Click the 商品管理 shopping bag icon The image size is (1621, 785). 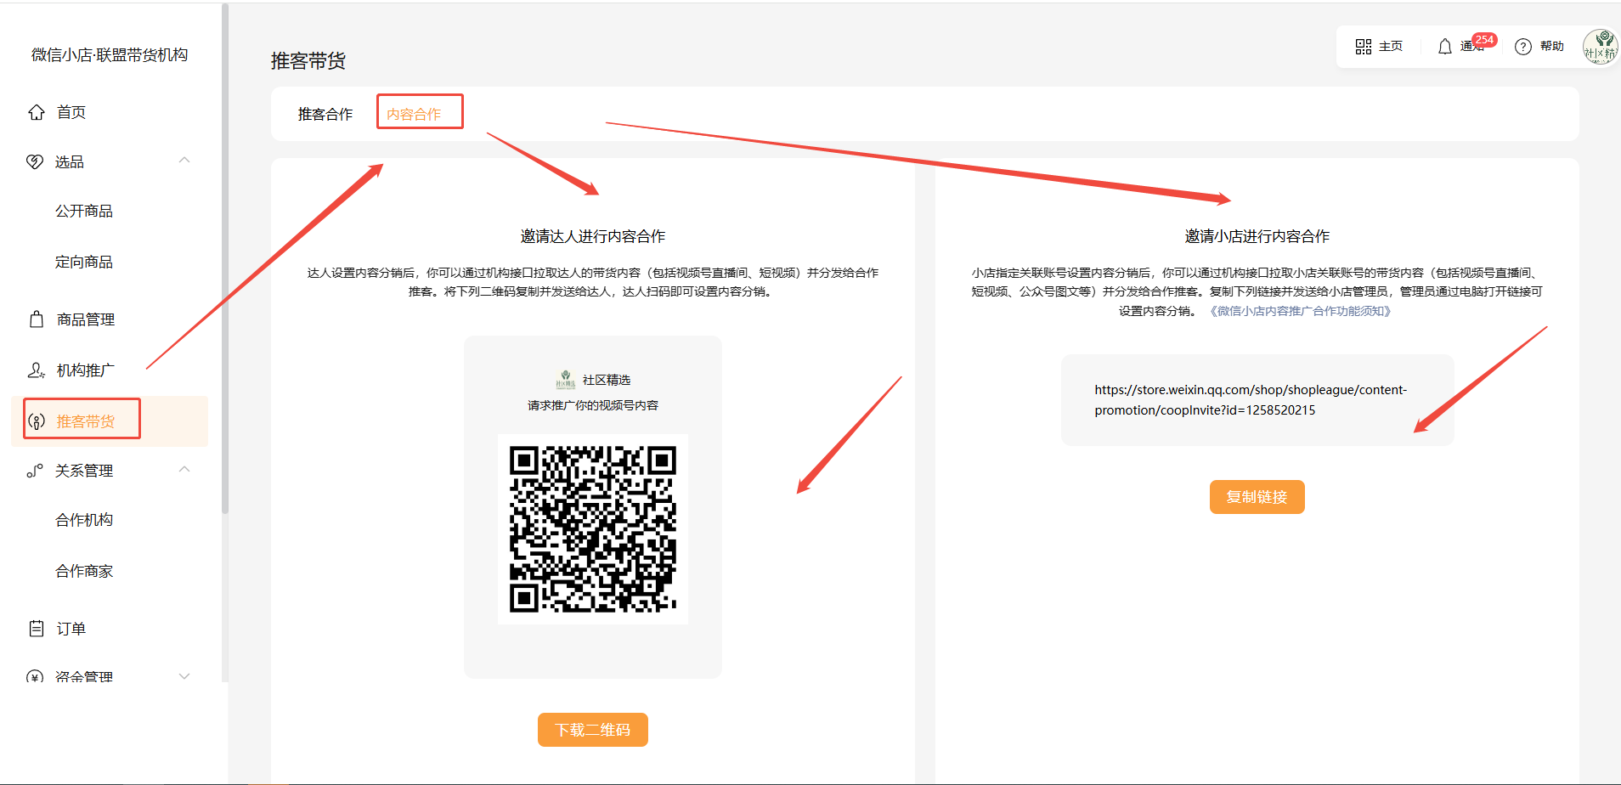pyautogui.click(x=37, y=319)
